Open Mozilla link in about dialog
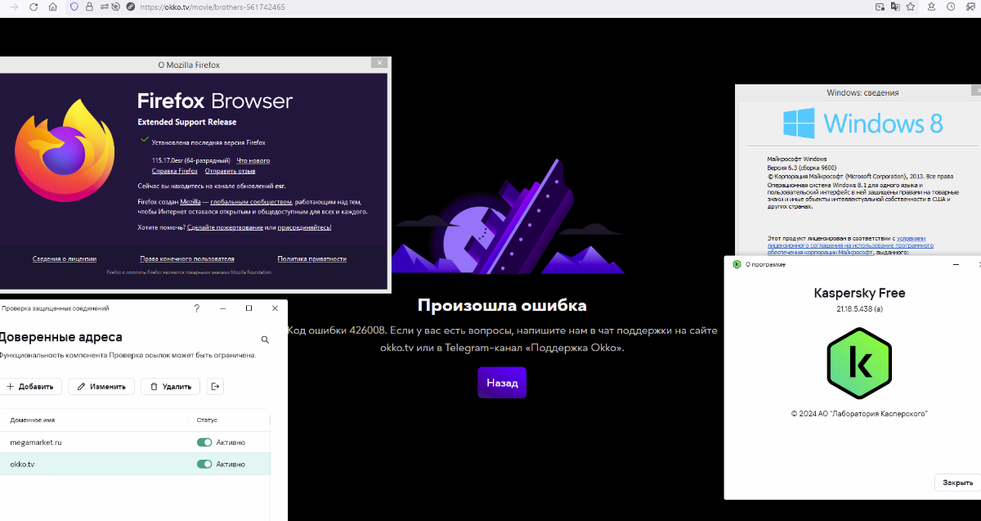This screenshot has width=981, height=521. pyautogui.click(x=190, y=201)
